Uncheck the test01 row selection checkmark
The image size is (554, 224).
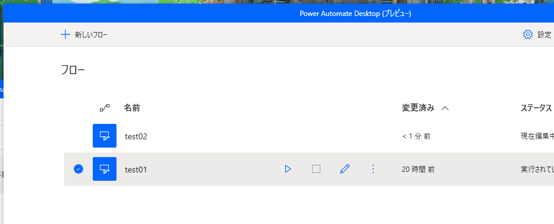(78, 169)
